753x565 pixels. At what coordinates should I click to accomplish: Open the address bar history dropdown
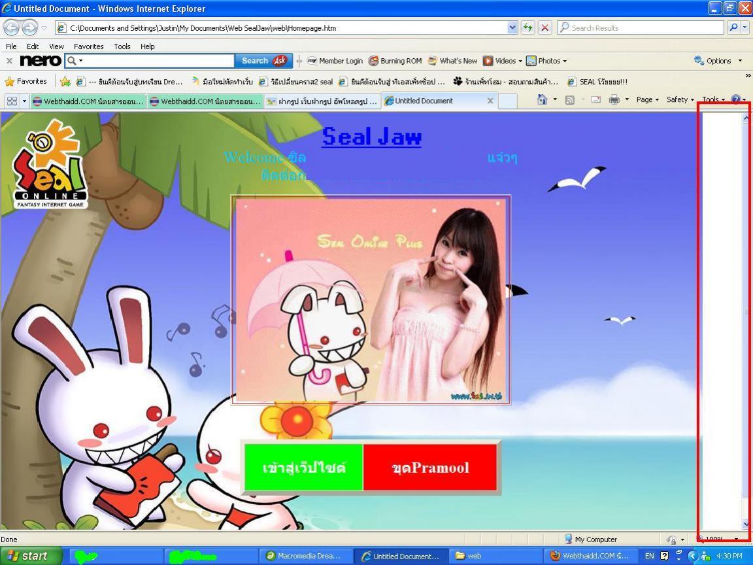point(512,28)
